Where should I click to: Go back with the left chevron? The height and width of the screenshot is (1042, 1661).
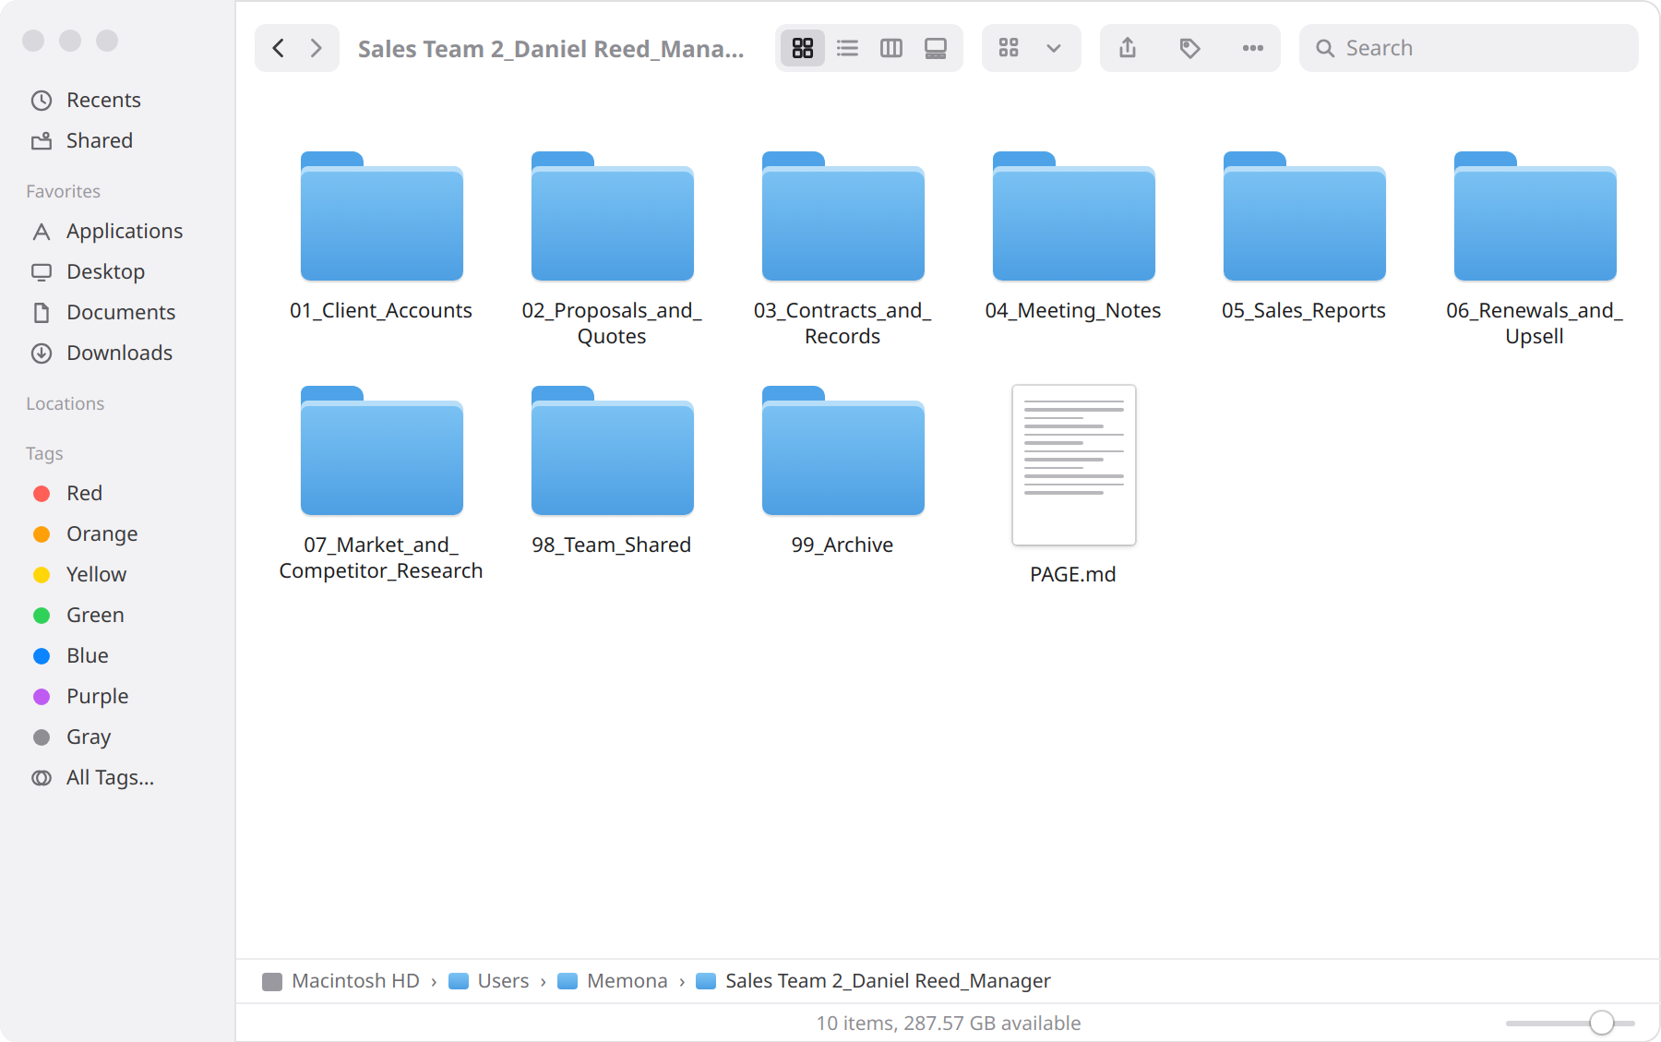pos(278,48)
